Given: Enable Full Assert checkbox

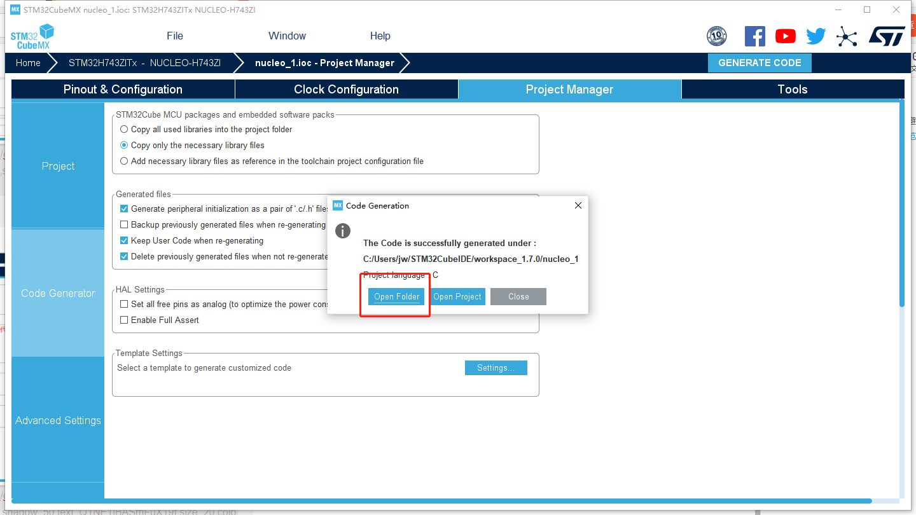Looking at the screenshot, I should [124, 320].
